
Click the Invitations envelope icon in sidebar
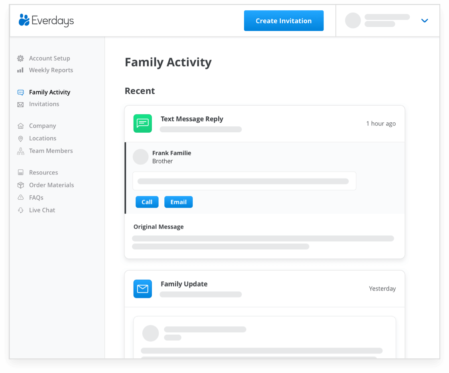pyautogui.click(x=20, y=104)
